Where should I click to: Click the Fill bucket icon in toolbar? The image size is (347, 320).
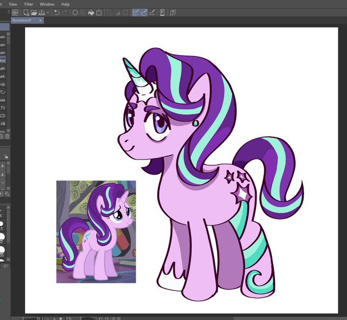point(91,13)
